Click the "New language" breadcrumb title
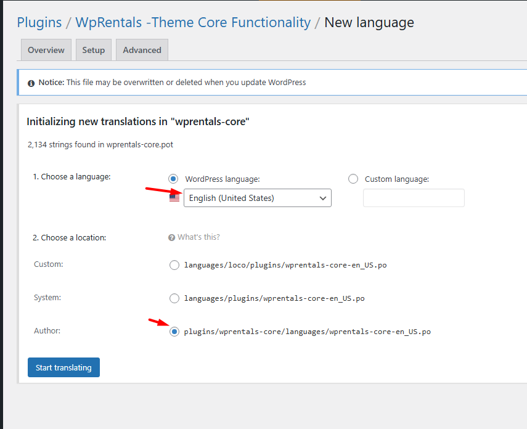This screenshot has height=429, width=527. pos(369,23)
